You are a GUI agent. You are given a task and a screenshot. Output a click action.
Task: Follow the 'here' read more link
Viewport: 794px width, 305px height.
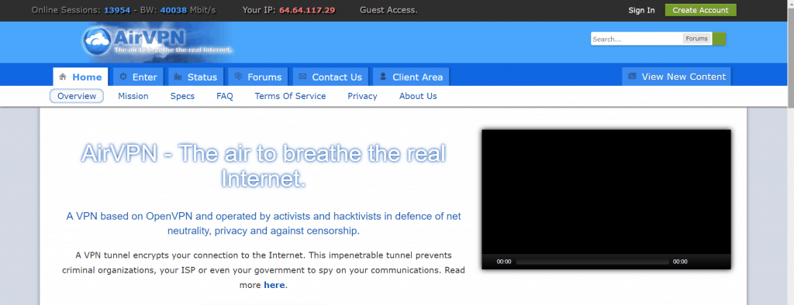[274, 285]
